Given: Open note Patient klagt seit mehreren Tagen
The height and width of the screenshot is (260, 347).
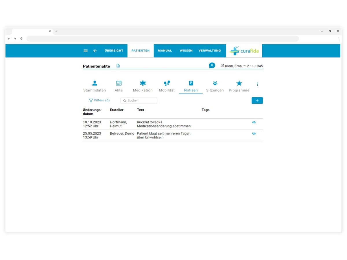Looking at the screenshot, I should [164, 135].
